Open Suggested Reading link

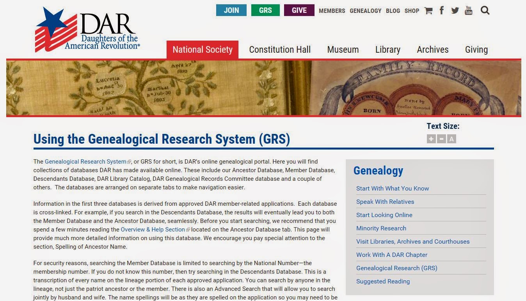(x=383, y=281)
